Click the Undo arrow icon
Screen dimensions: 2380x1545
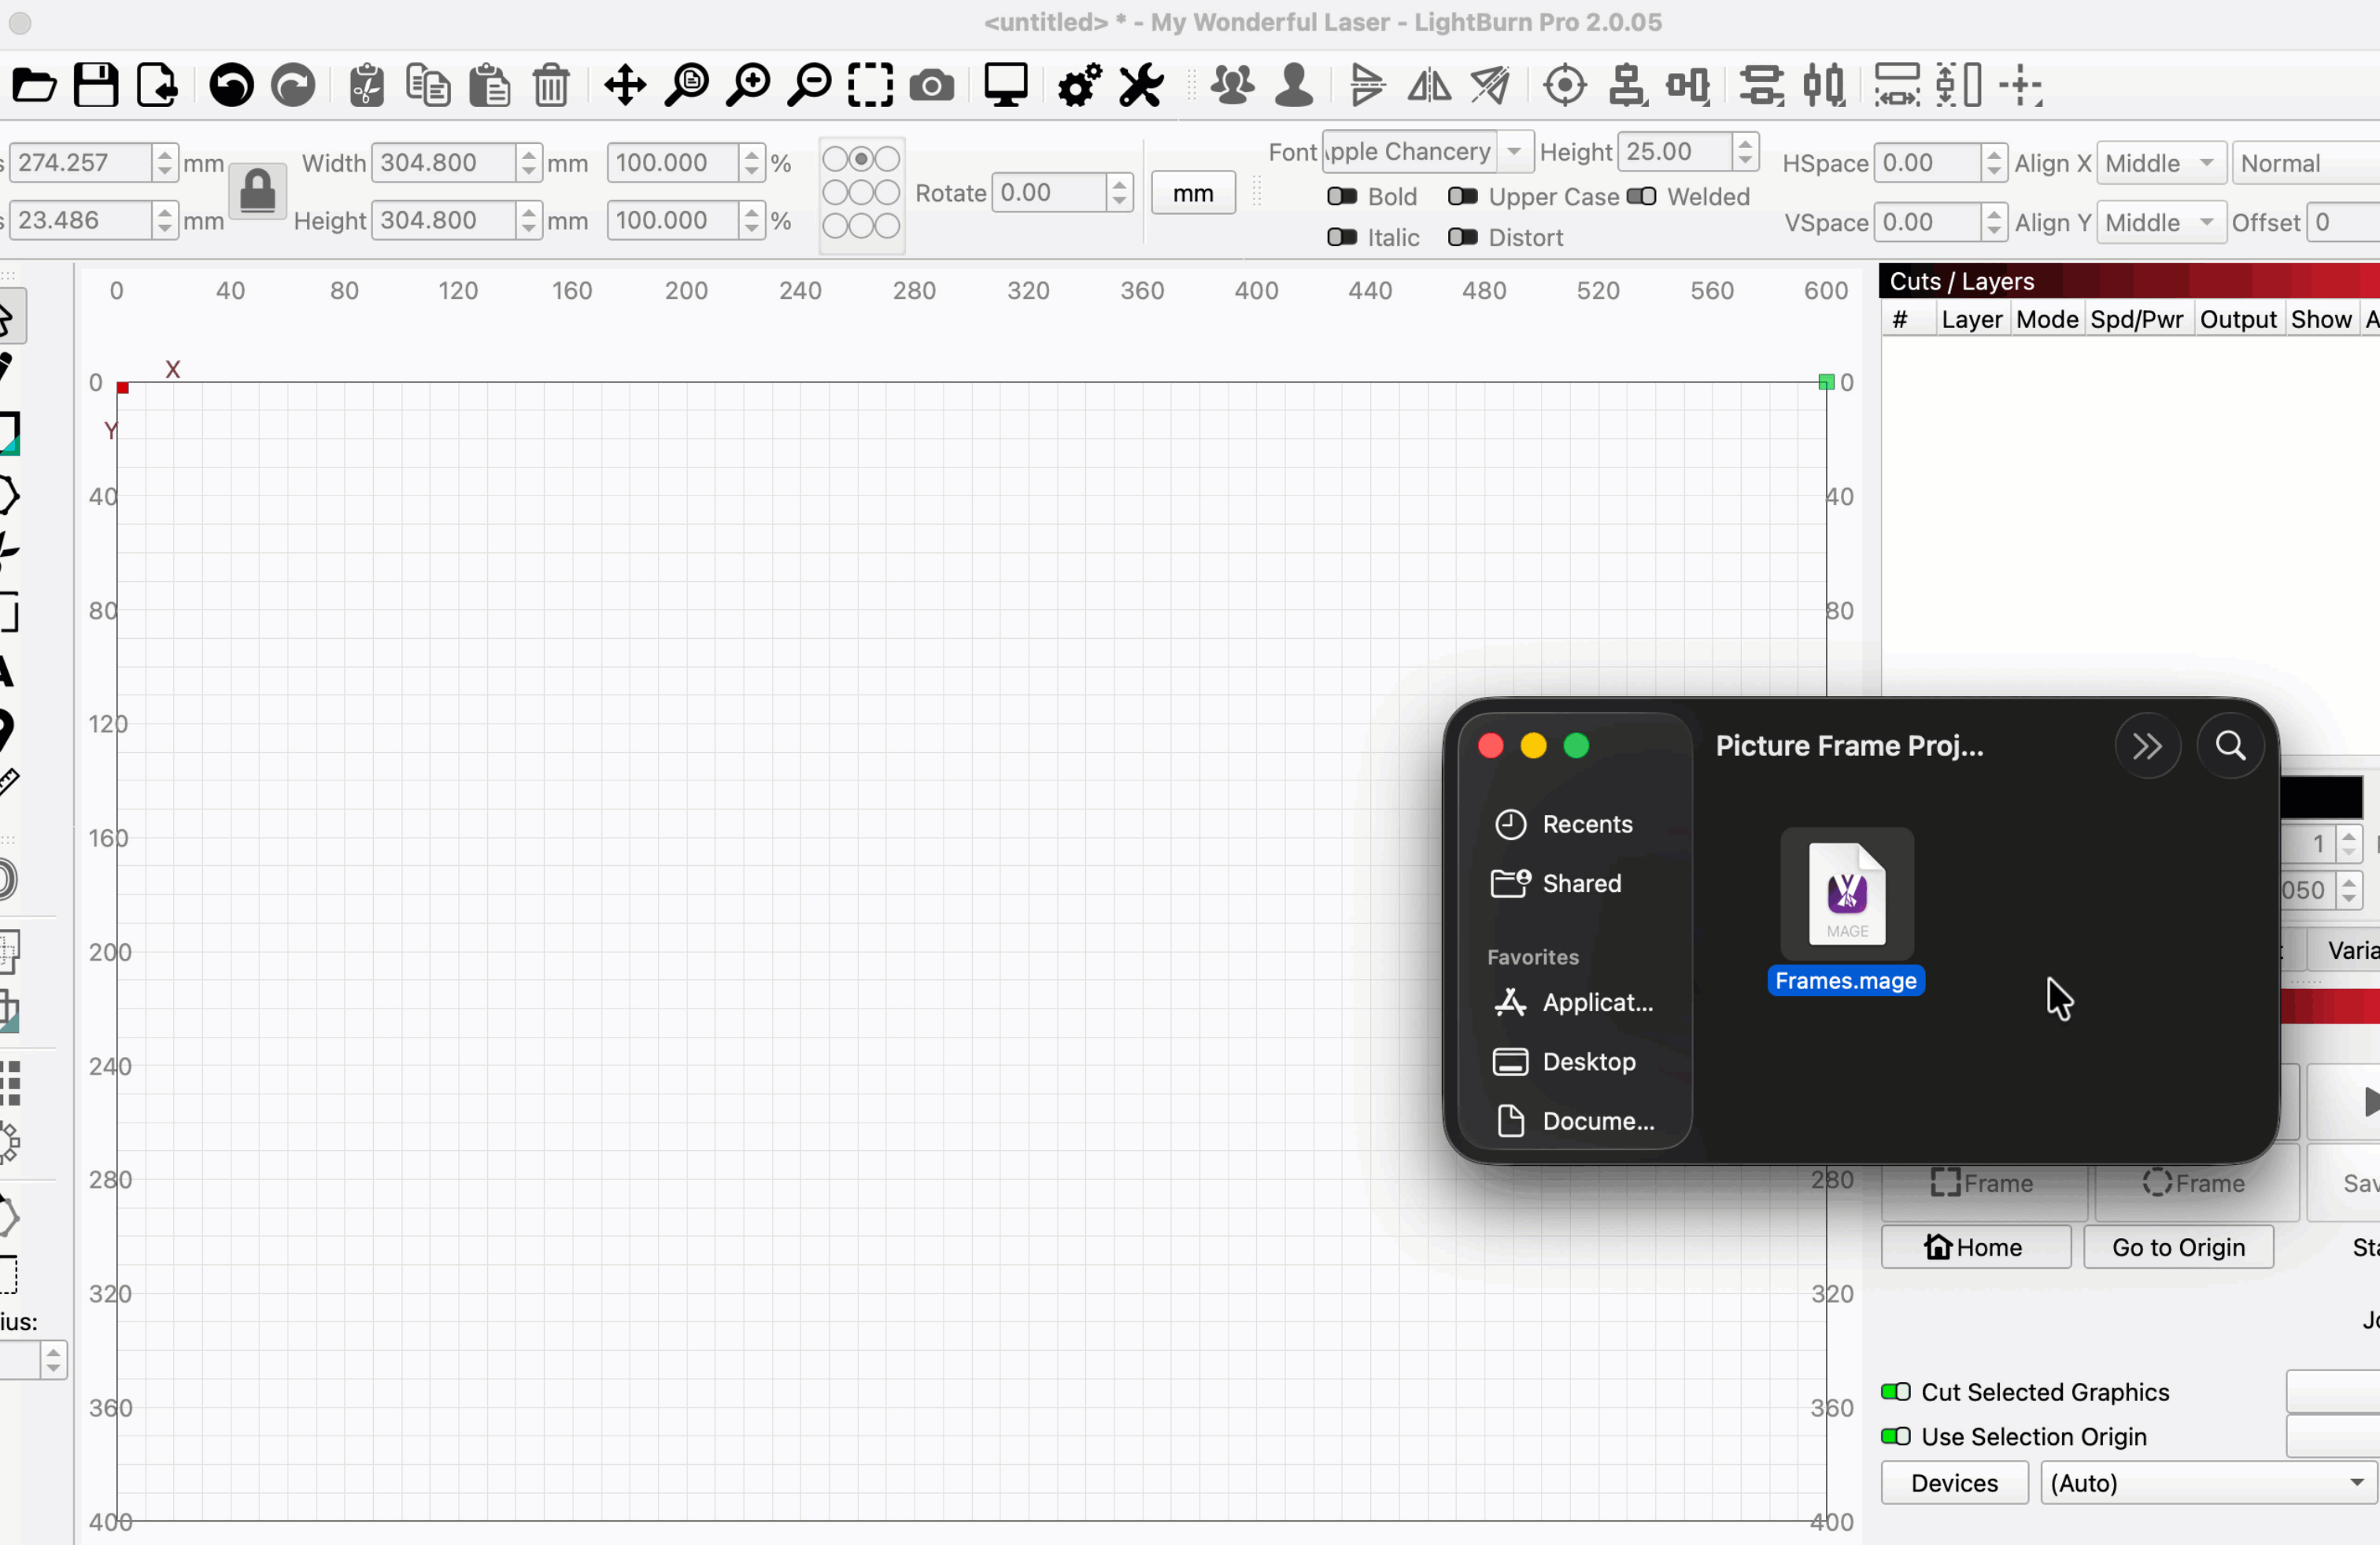coord(231,86)
